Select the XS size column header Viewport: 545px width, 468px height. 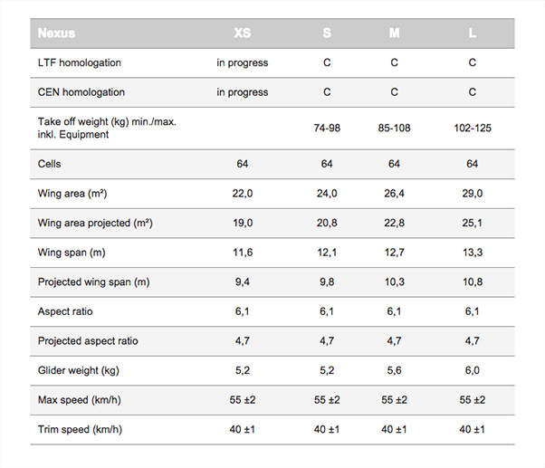tap(243, 33)
